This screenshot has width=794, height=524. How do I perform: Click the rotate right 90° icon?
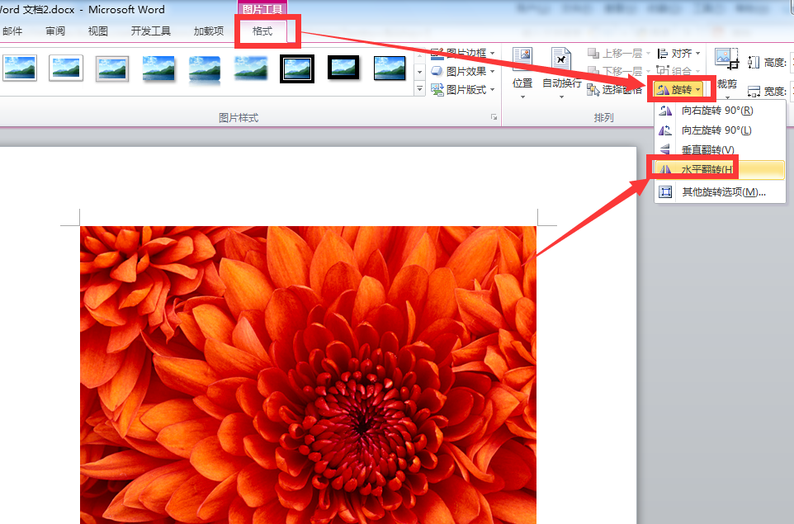click(x=665, y=111)
